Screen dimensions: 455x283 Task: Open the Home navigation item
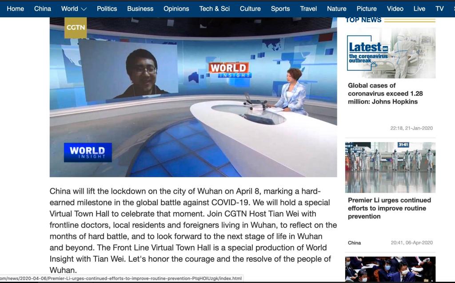pos(16,8)
